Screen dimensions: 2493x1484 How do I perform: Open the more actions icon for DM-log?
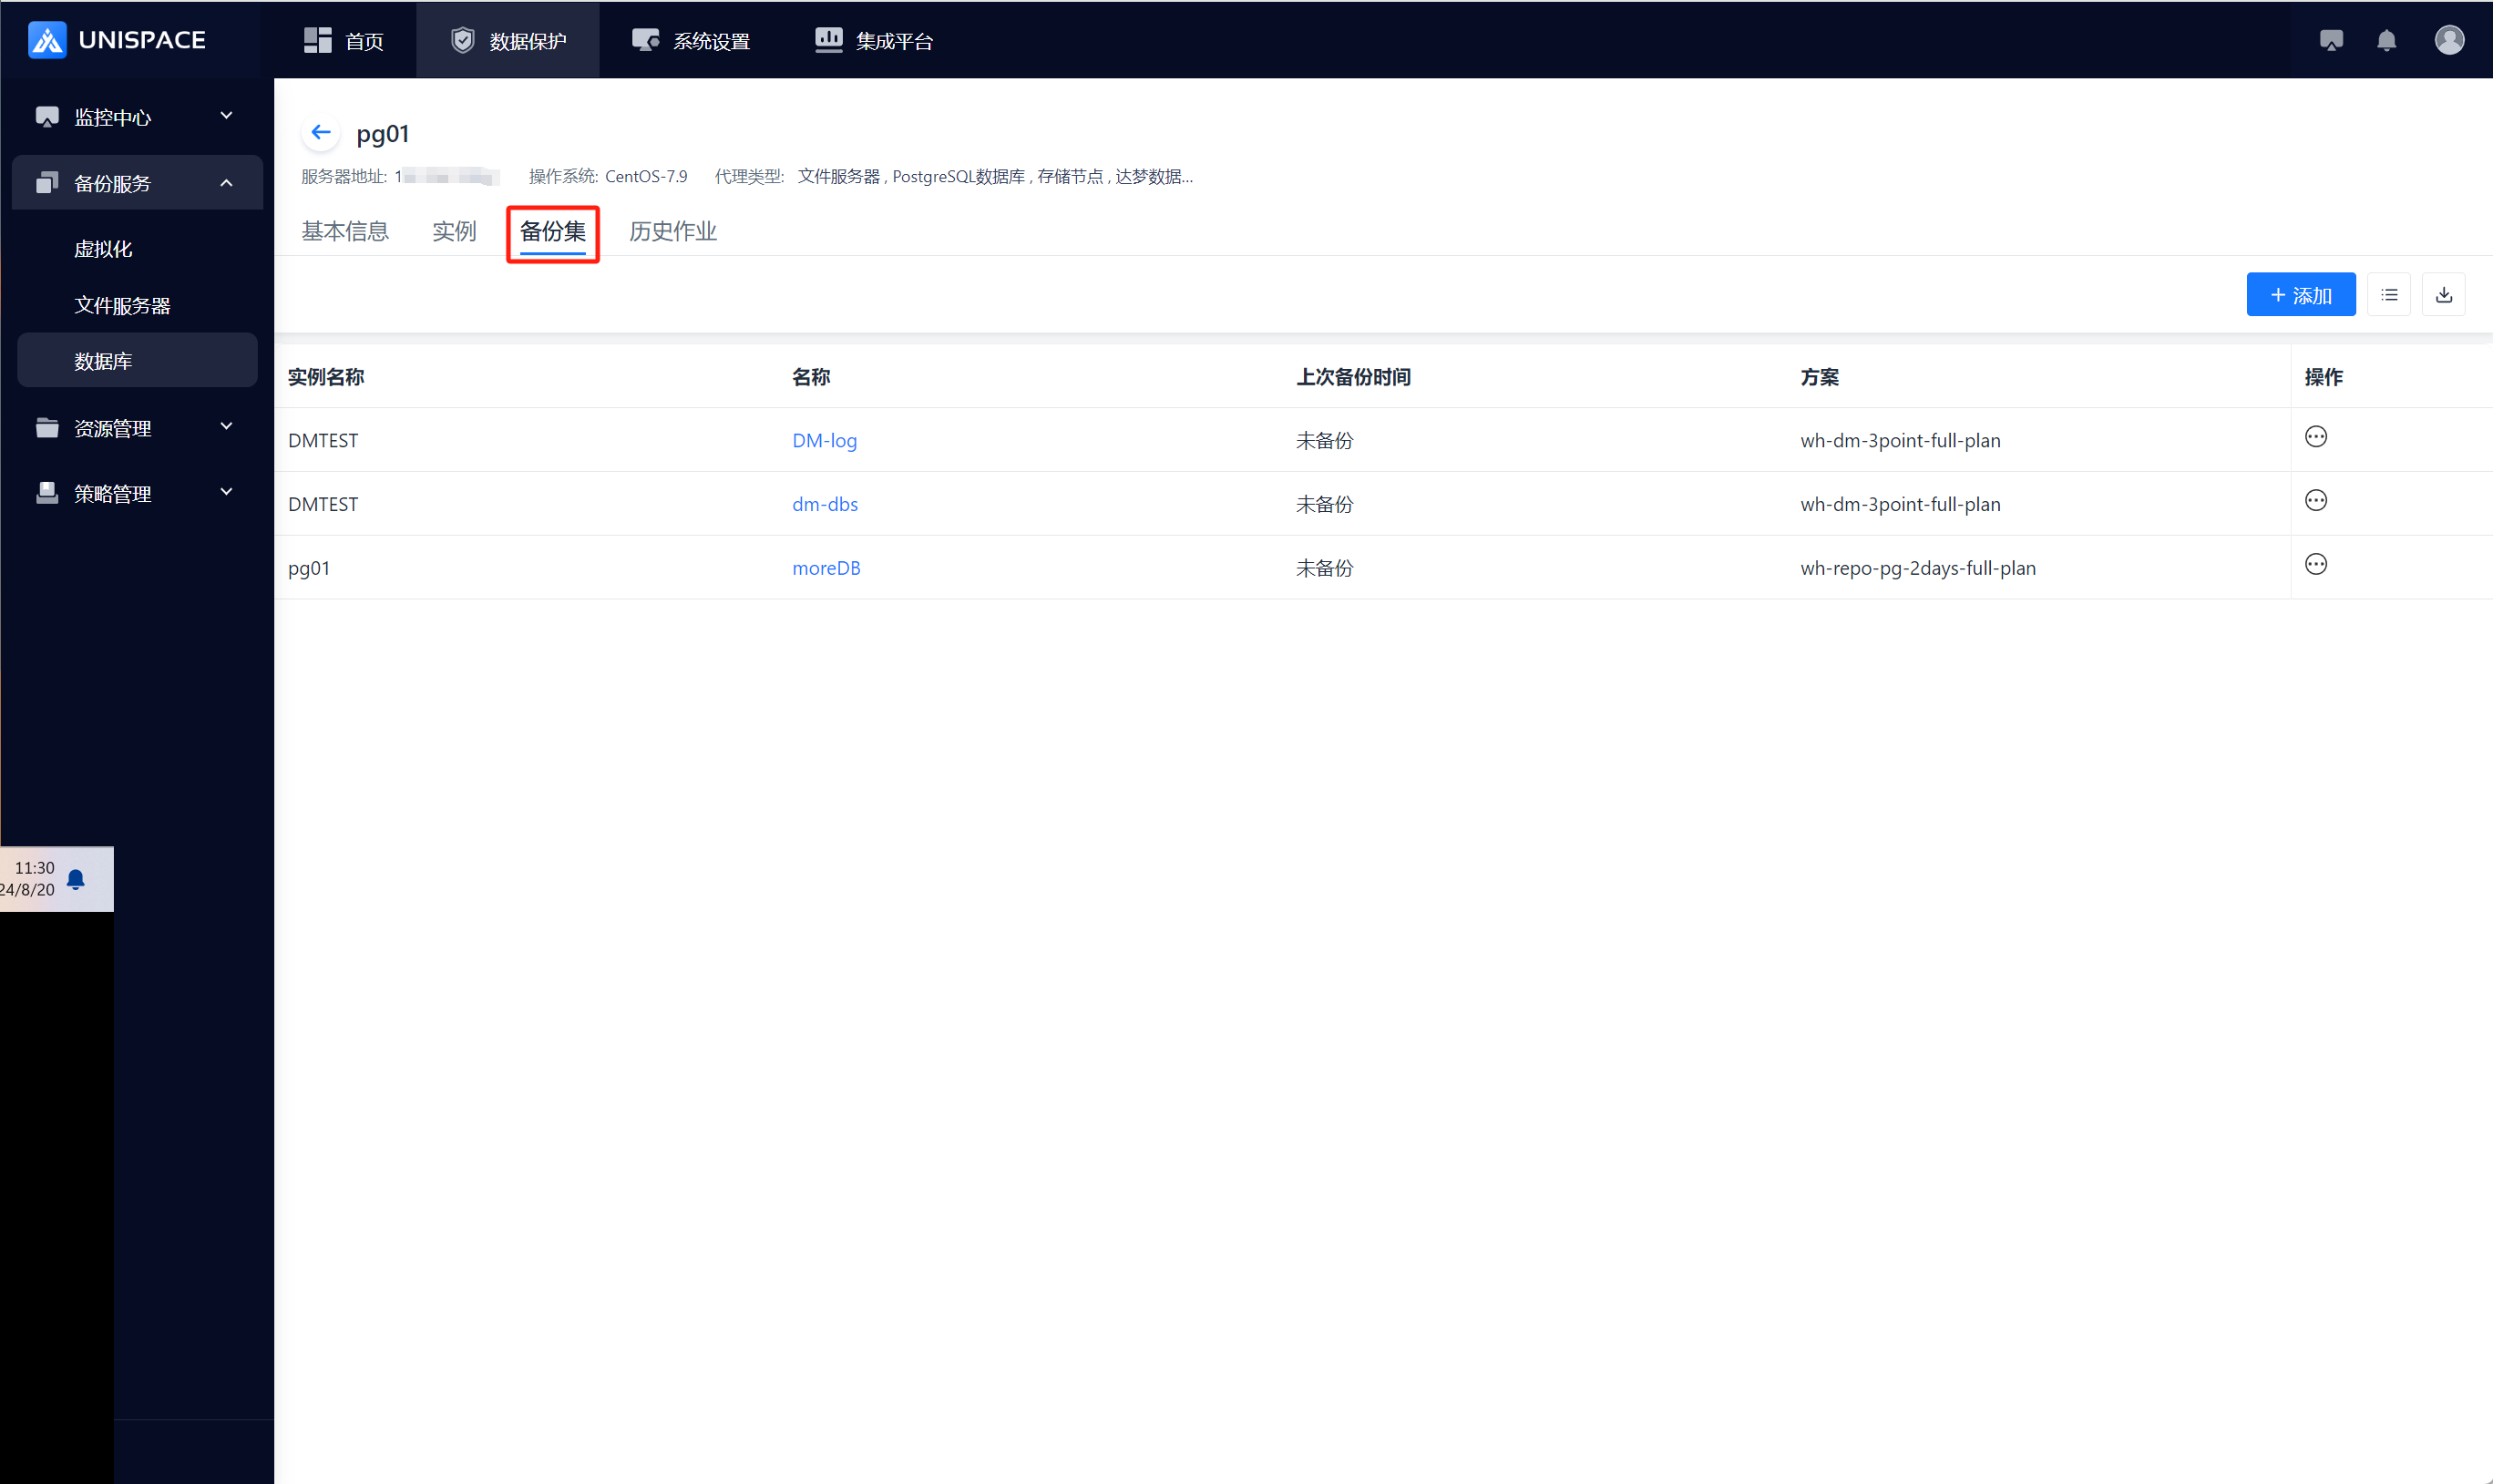pyautogui.click(x=2315, y=437)
